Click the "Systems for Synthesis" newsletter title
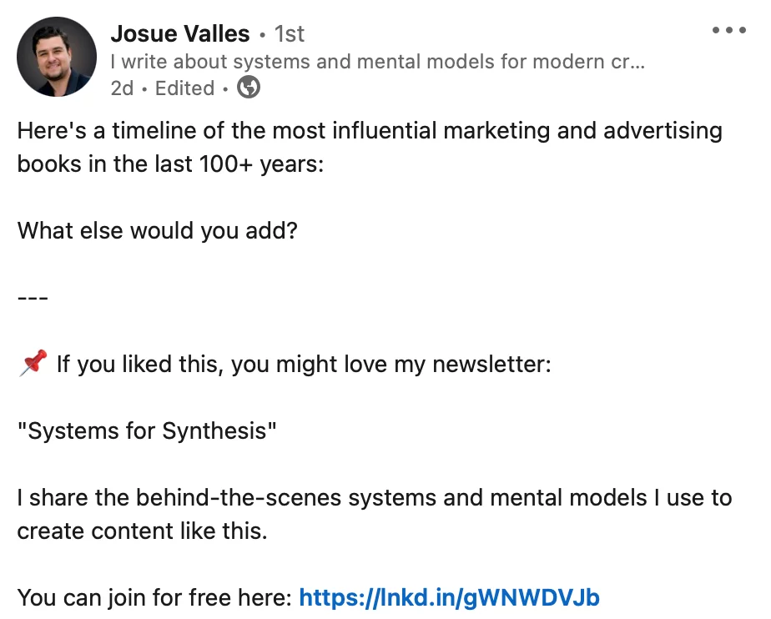 (x=147, y=430)
